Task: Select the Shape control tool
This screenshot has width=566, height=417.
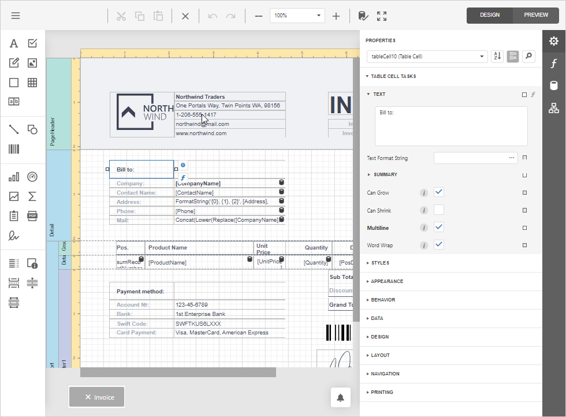Action: coord(32,129)
